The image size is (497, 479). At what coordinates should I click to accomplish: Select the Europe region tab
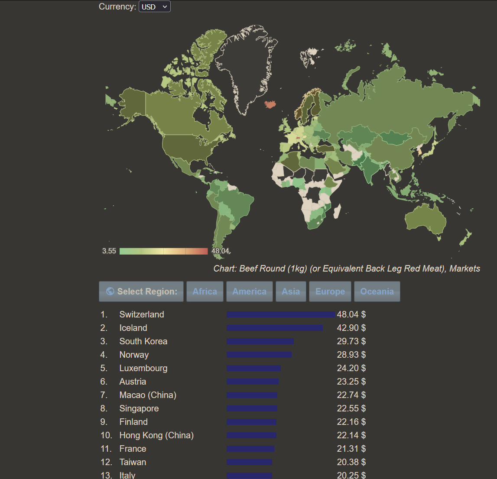pos(330,291)
